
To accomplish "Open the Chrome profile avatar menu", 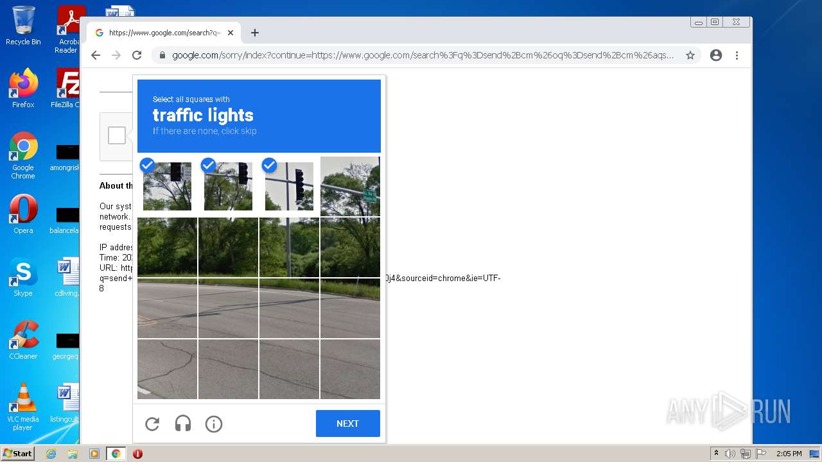I will pos(716,55).
